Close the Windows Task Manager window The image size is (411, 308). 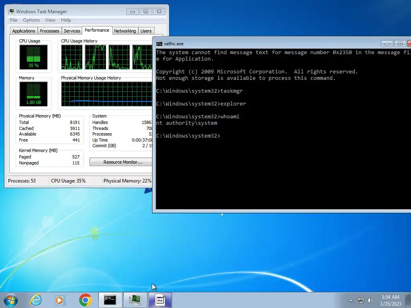(x=159, y=12)
